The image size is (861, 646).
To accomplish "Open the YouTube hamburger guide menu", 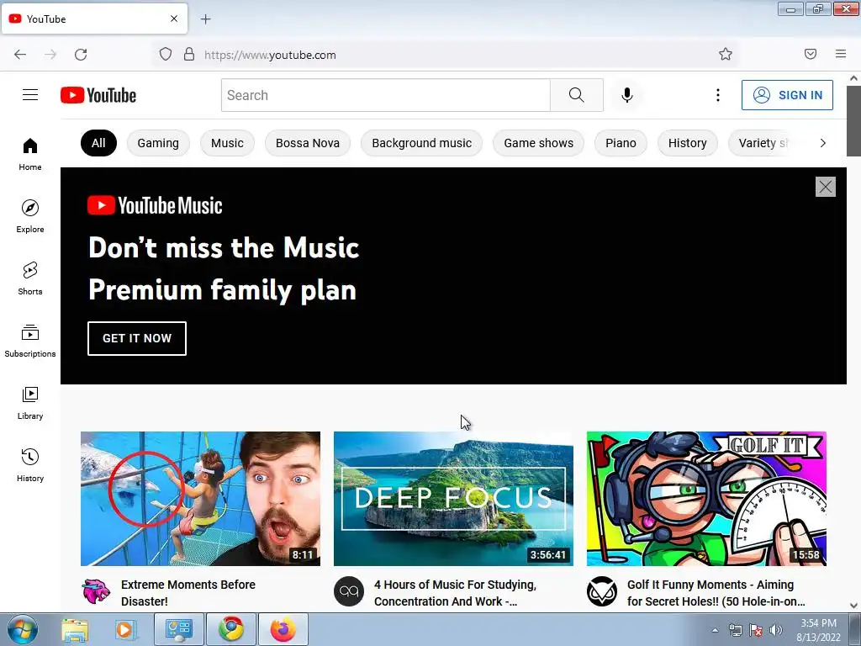I will coord(30,95).
